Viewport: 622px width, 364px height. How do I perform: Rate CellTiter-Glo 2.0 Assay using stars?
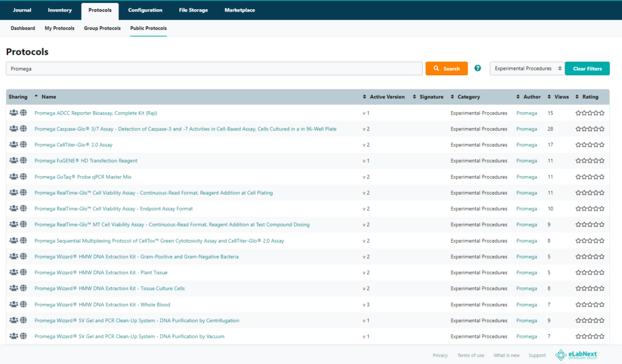(x=590, y=144)
